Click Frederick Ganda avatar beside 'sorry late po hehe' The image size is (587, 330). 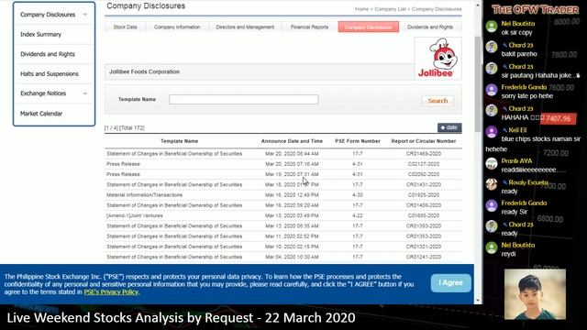coord(492,90)
